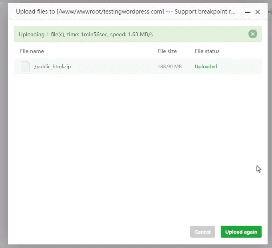The image size is (272, 248).
Task: Close the upload files dialog
Action: (x=258, y=12)
